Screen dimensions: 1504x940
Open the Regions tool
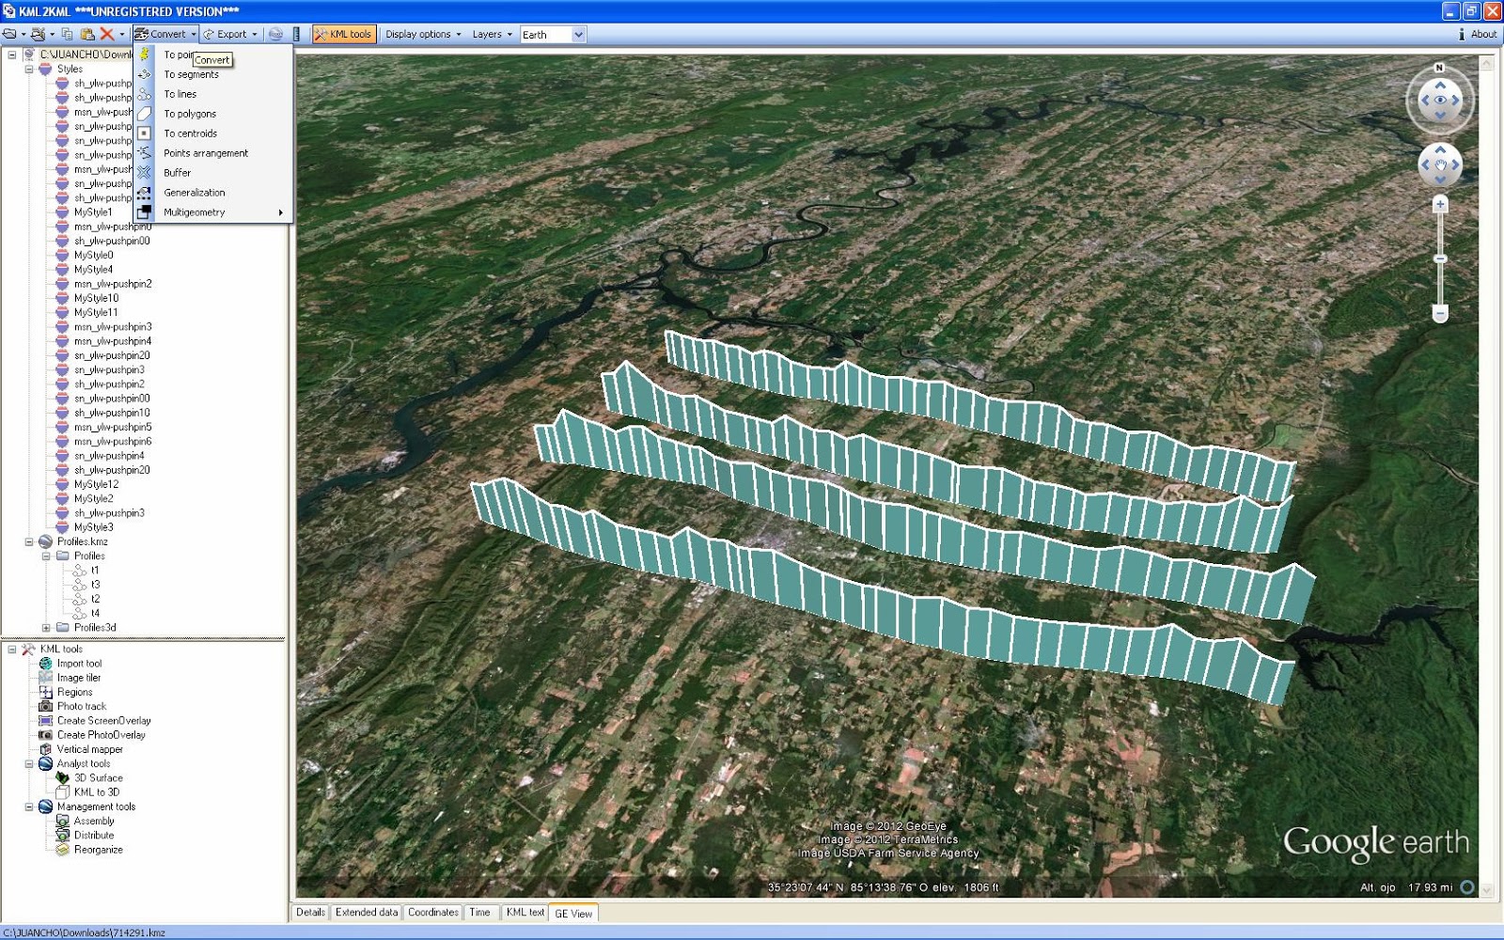coord(74,692)
